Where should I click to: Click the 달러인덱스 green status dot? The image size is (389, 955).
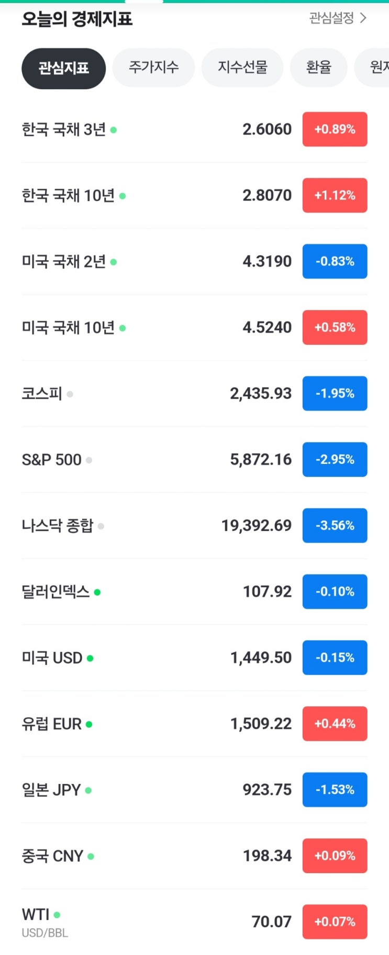pyautogui.click(x=97, y=592)
